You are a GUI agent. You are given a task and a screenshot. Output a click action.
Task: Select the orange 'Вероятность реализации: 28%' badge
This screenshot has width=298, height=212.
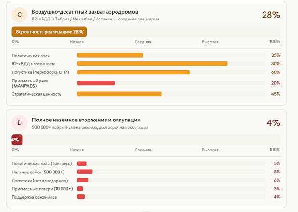click(49, 31)
